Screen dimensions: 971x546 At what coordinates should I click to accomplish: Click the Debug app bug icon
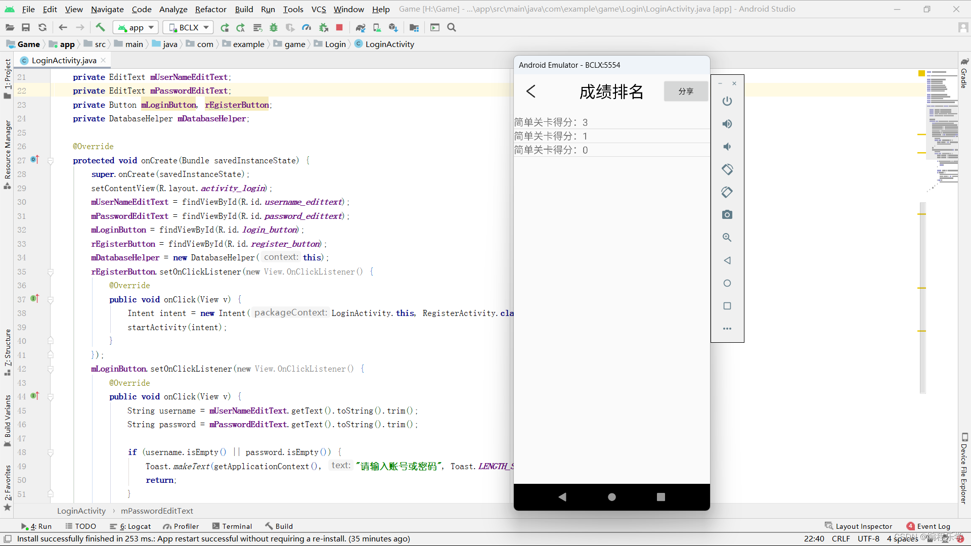click(x=274, y=27)
